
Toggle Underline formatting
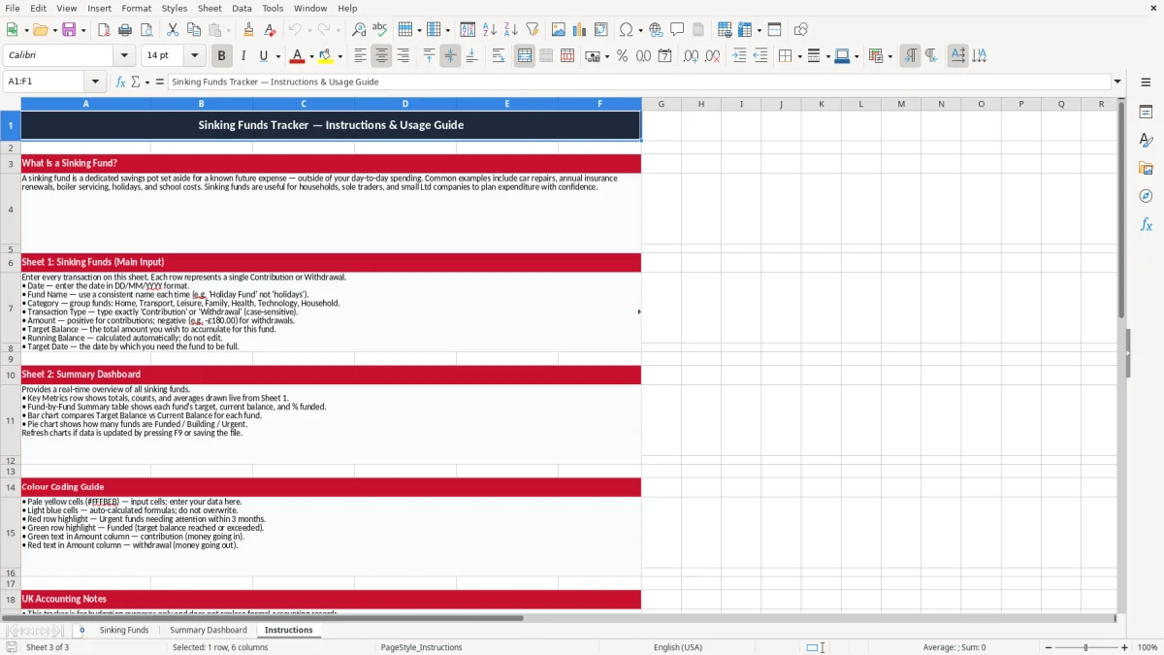pyautogui.click(x=264, y=56)
